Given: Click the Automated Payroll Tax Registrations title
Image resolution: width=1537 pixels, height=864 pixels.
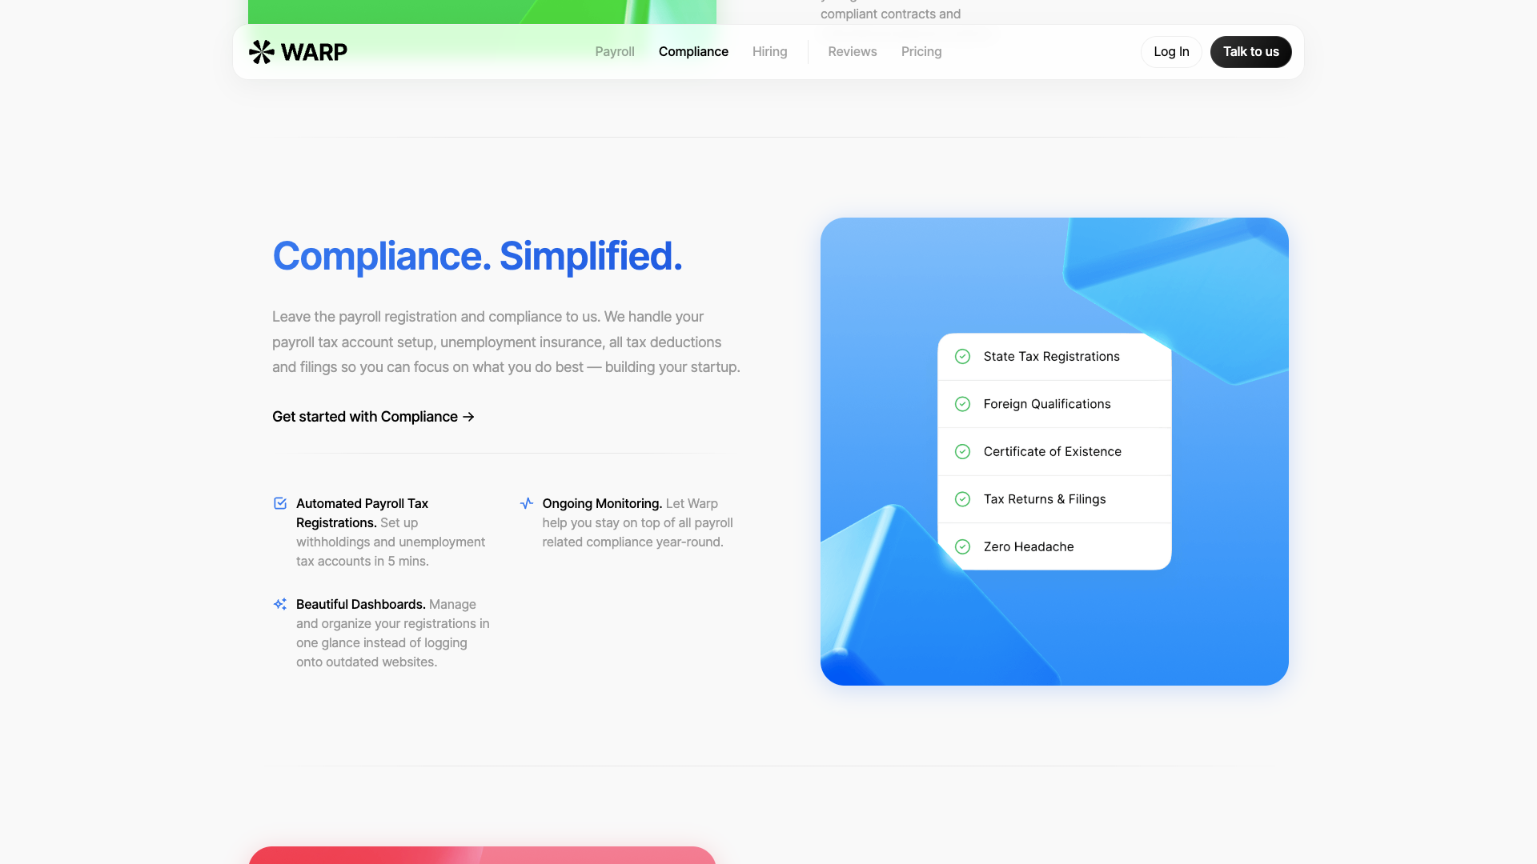Looking at the screenshot, I should point(362,513).
